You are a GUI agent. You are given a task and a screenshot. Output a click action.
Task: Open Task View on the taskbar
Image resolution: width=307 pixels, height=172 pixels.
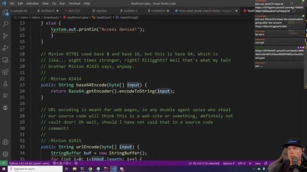tap(67, 169)
